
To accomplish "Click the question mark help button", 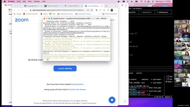I will 125,102.
